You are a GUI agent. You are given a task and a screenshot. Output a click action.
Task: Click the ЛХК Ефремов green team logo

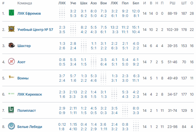point(11,13)
